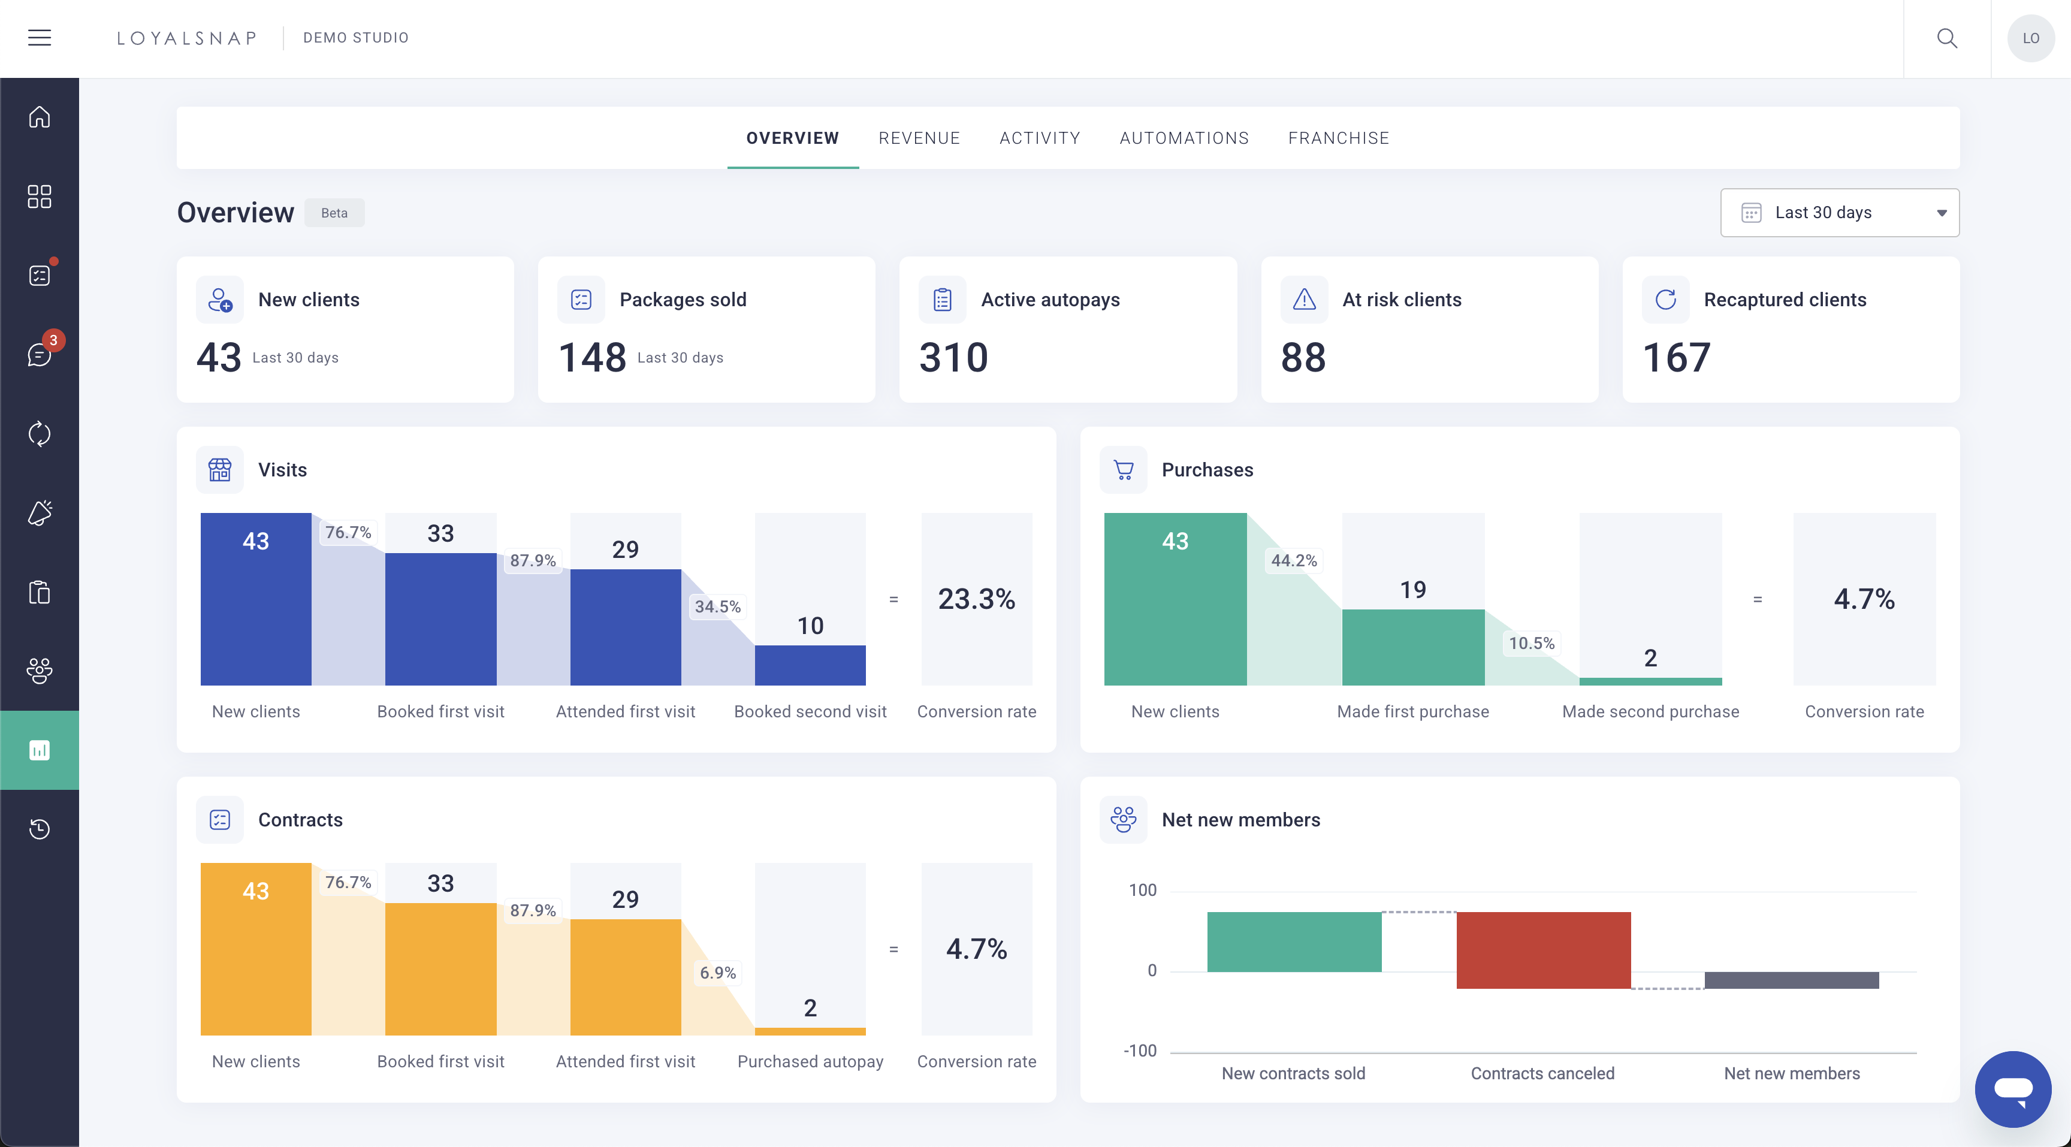Click the red Contracts canceled bar
Screen dimensions: 2071x1147
click(x=1543, y=950)
